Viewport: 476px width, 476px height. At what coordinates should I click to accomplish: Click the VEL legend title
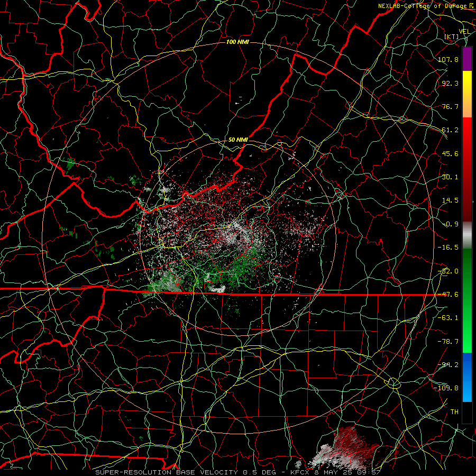[464, 32]
